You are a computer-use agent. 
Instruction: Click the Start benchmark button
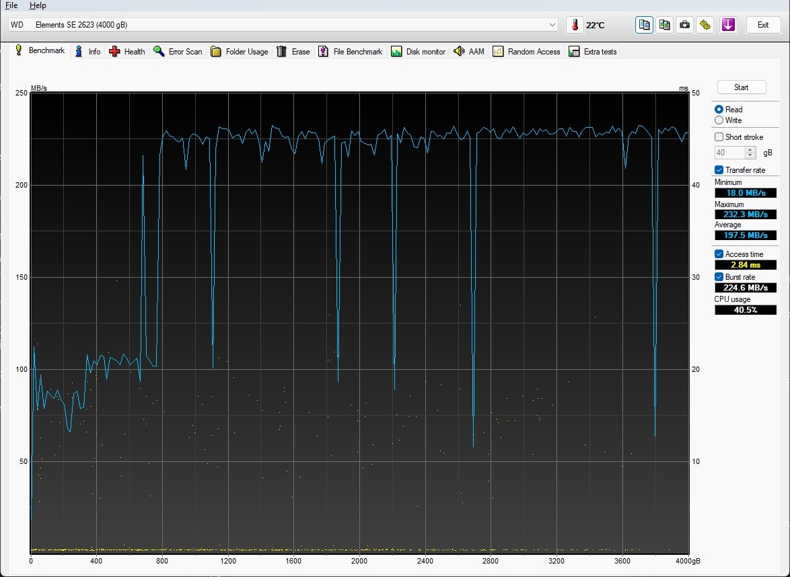pyautogui.click(x=741, y=87)
